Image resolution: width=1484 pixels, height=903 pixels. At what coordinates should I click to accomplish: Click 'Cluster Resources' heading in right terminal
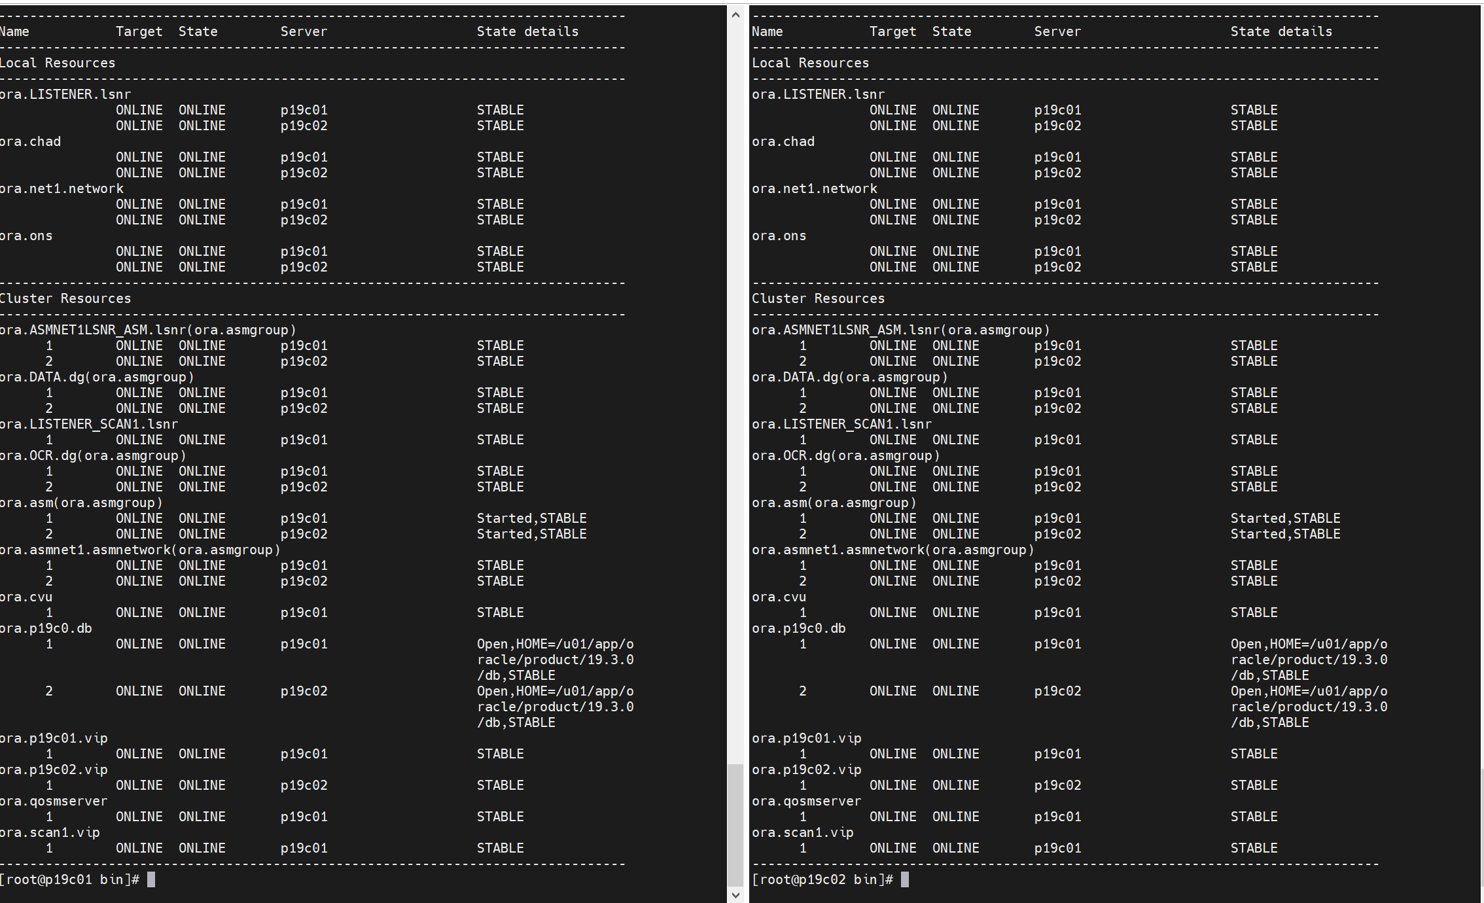[818, 298]
